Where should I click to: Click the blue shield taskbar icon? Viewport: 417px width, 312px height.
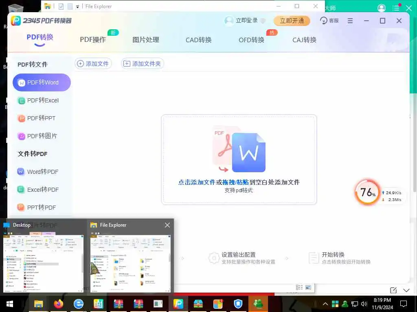click(238, 304)
